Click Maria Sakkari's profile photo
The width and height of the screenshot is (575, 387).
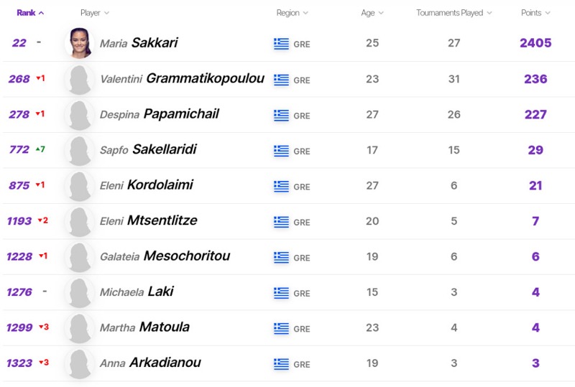[79, 43]
